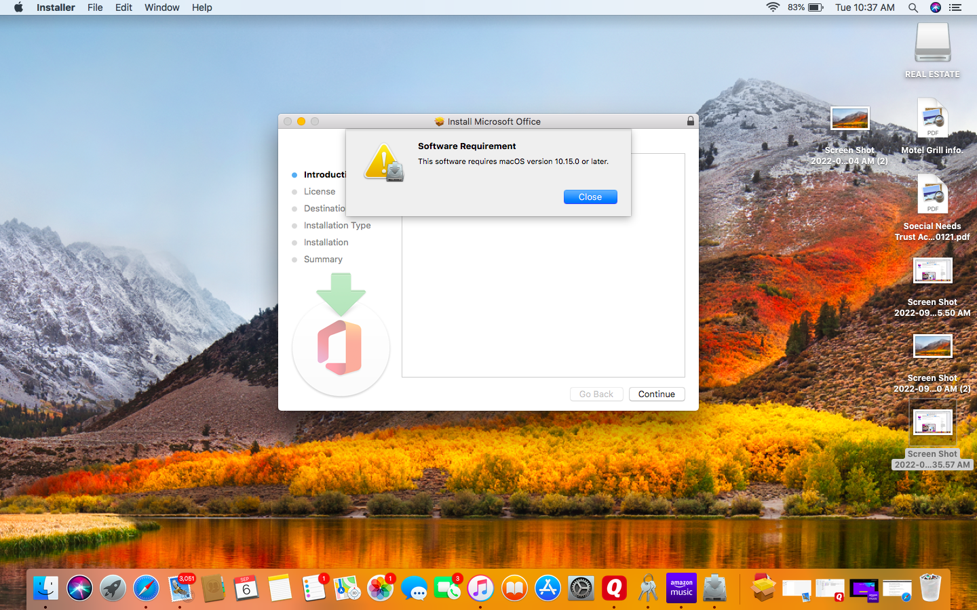Screen dimensions: 977x610
Task: Open Reminders from the Dock
Action: pyautogui.click(x=313, y=588)
